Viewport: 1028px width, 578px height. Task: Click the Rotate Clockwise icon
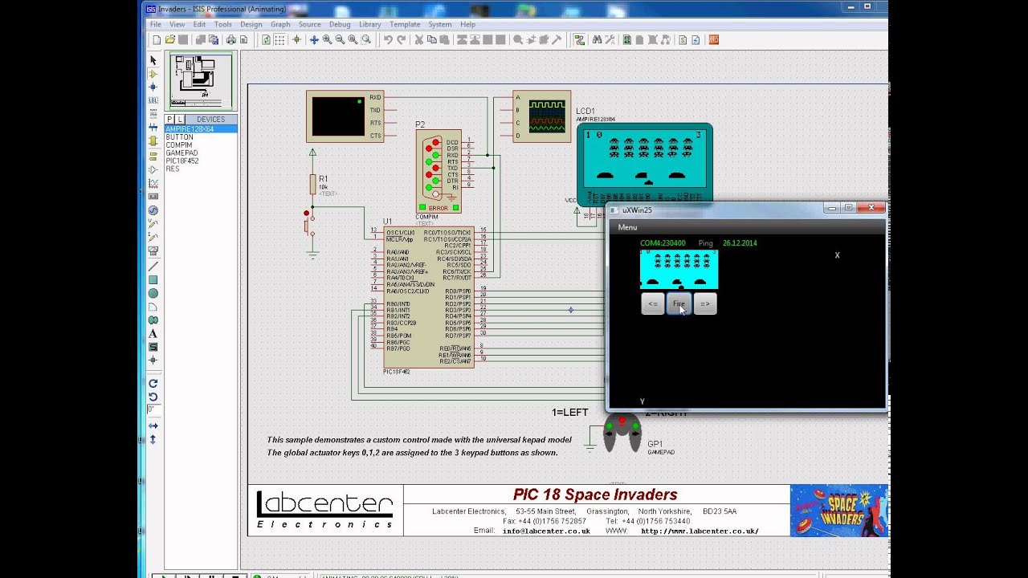(153, 383)
